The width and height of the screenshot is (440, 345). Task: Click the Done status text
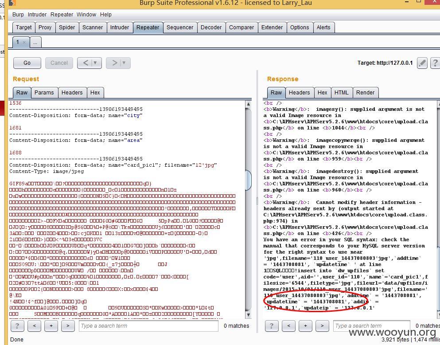17,340
